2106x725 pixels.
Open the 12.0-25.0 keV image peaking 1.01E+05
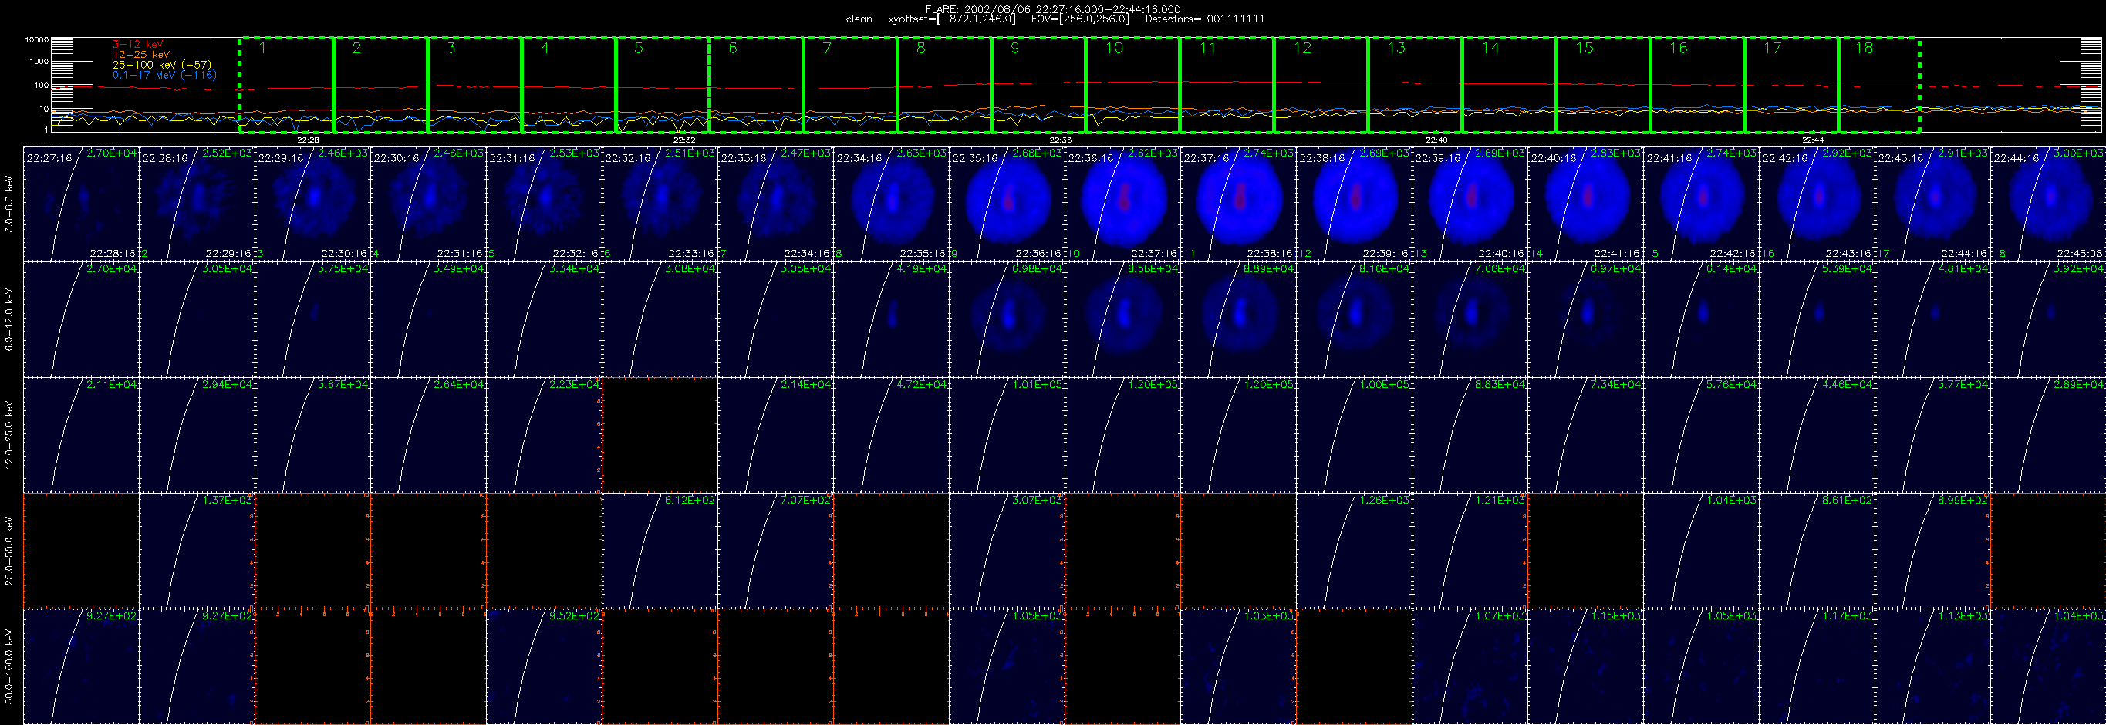(x=1007, y=435)
